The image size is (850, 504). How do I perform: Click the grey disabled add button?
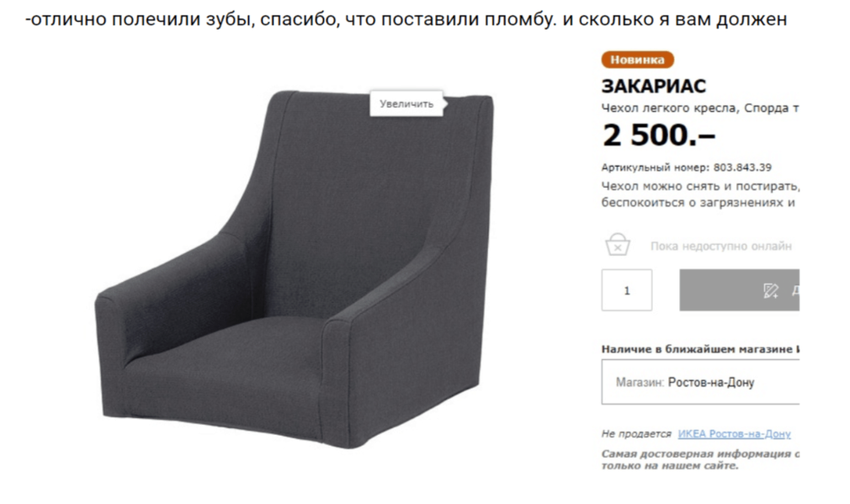tap(740, 290)
